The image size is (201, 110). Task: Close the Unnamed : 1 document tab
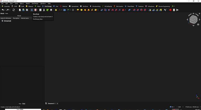pos(57,104)
